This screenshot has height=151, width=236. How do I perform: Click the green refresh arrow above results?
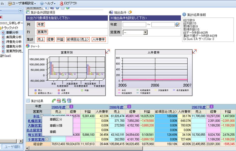click(54, 101)
